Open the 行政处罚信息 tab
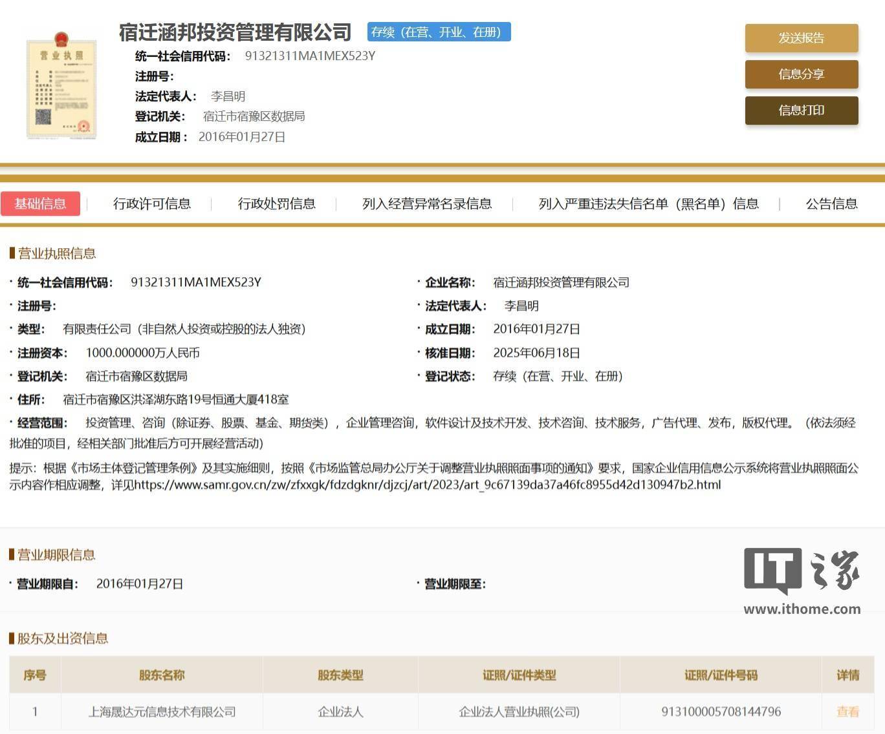The image size is (885, 734). click(x=277, y=204)
